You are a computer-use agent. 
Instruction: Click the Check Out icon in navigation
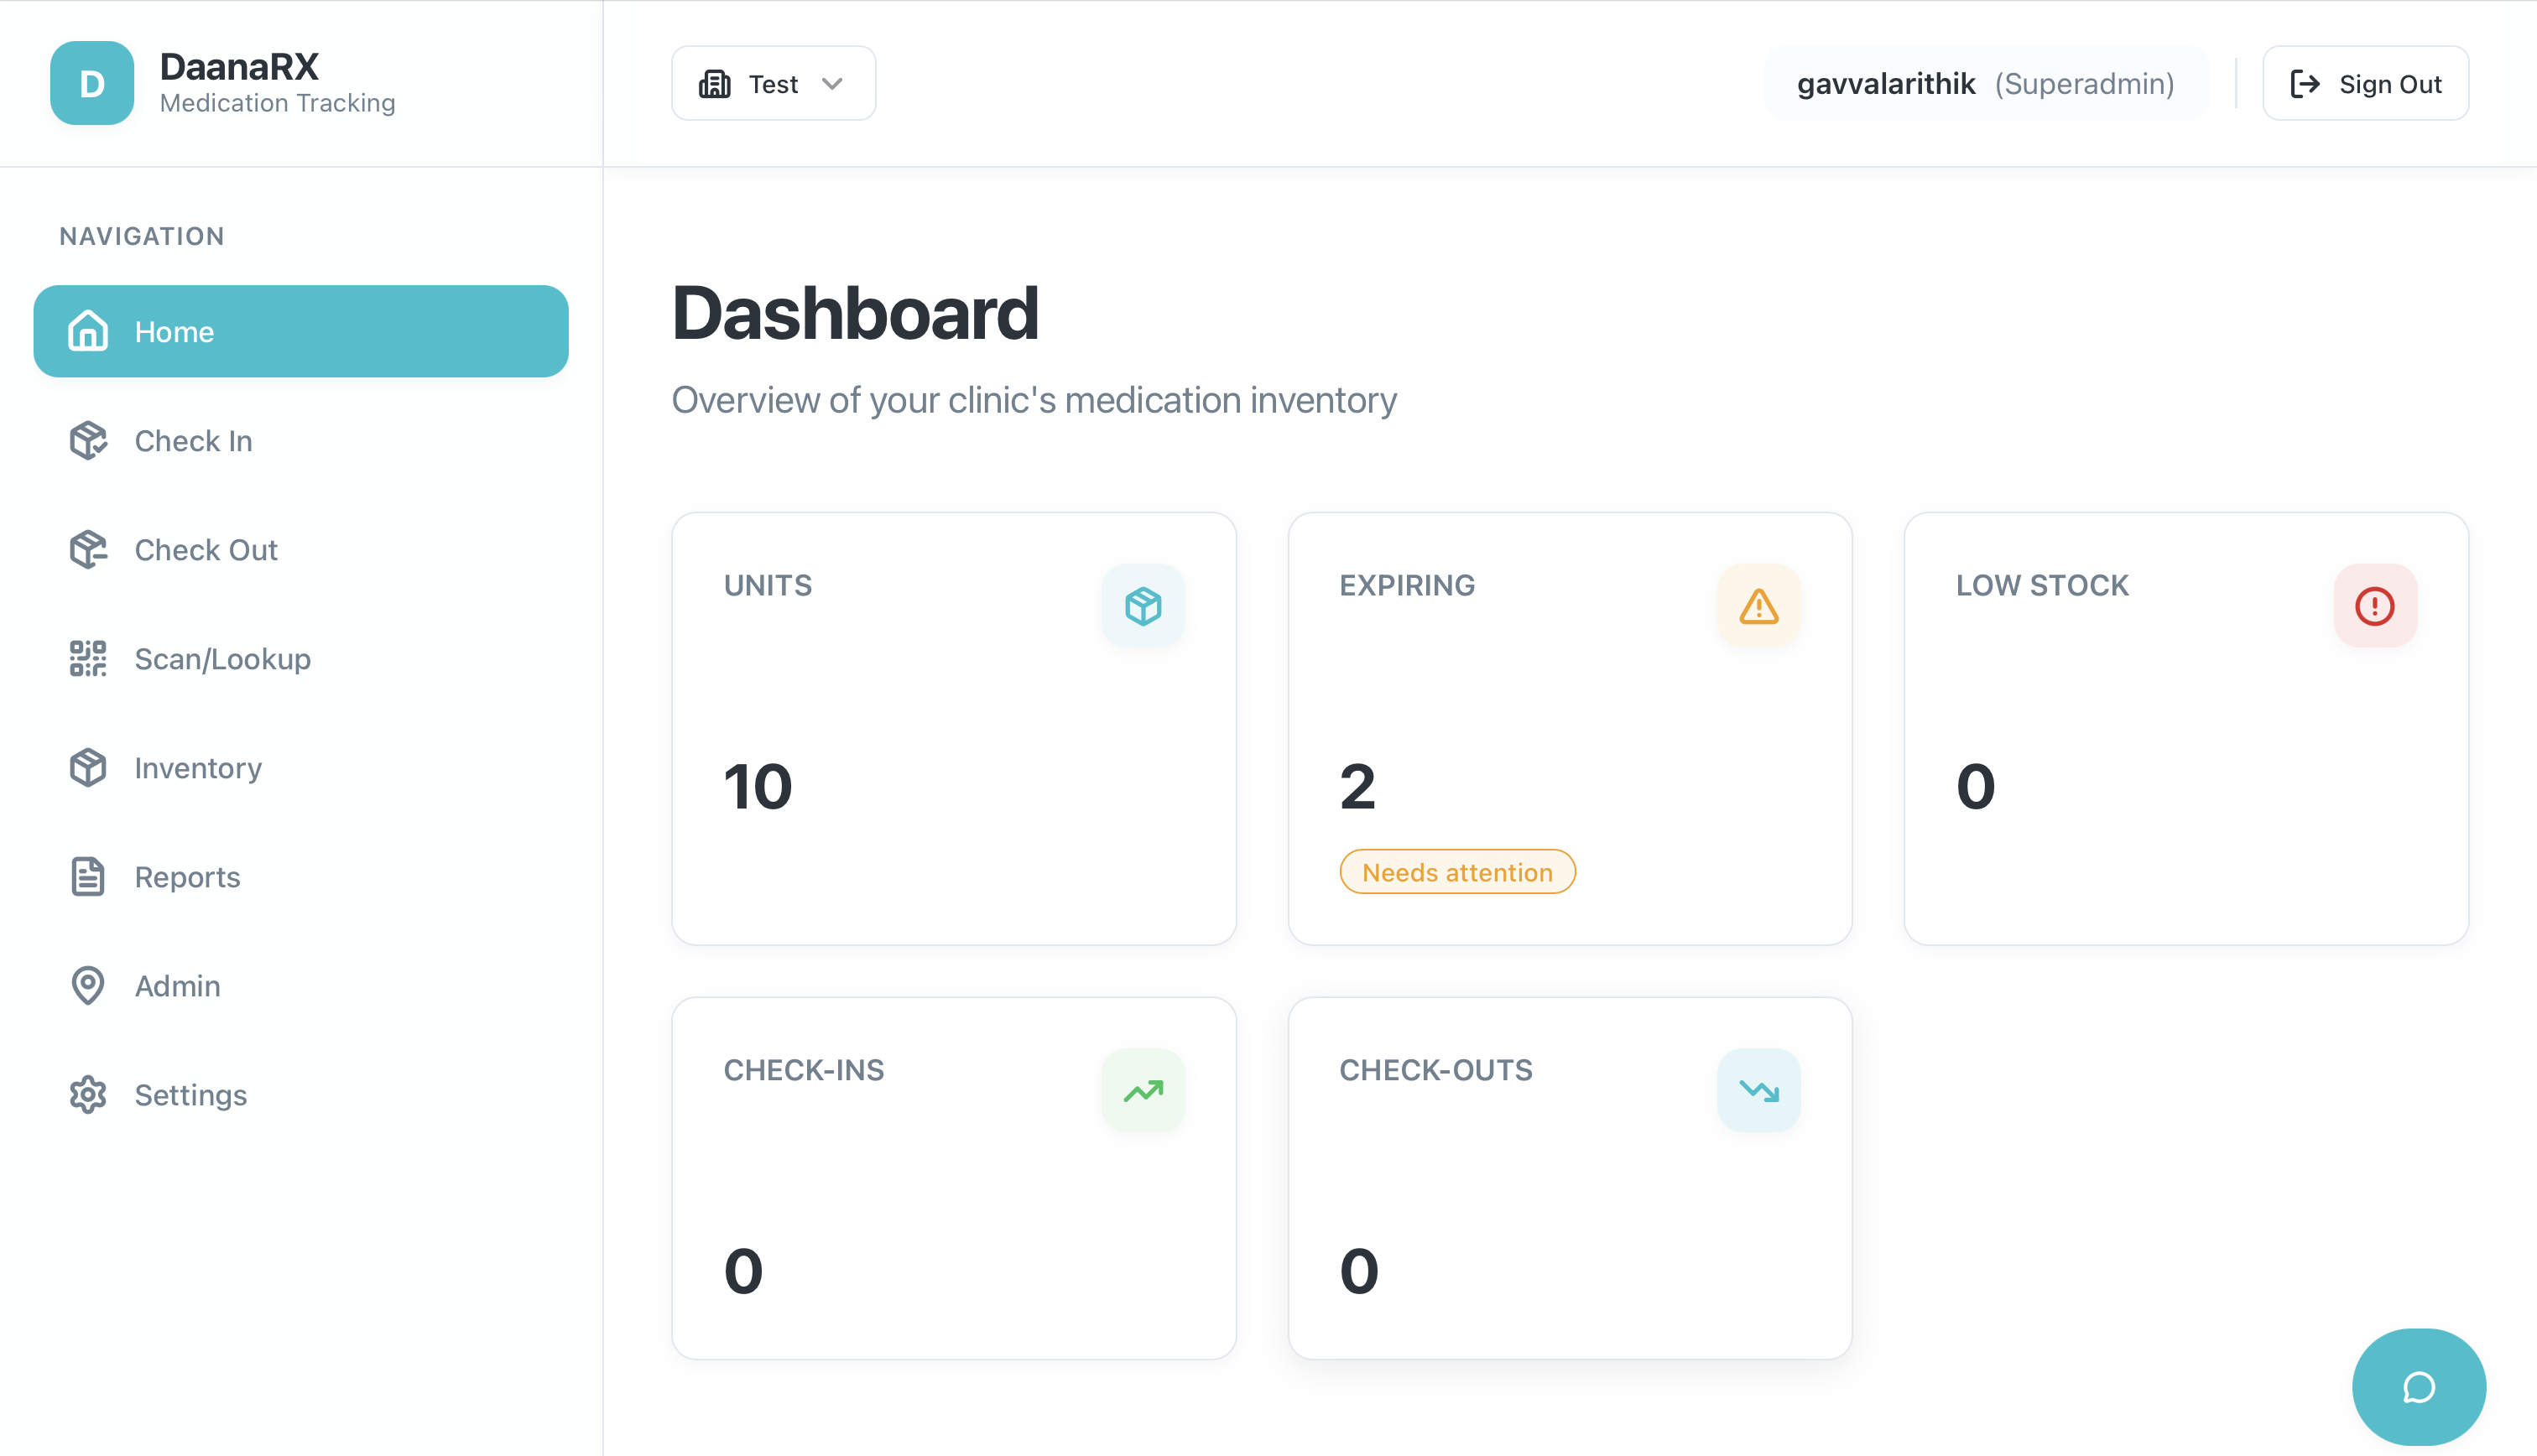pos(88,549)
